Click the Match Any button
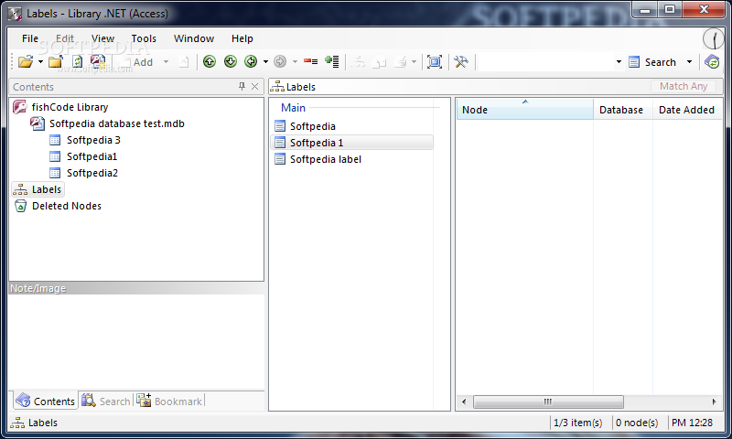The height and width of the screenshot is (439, 732). point(684,86)
